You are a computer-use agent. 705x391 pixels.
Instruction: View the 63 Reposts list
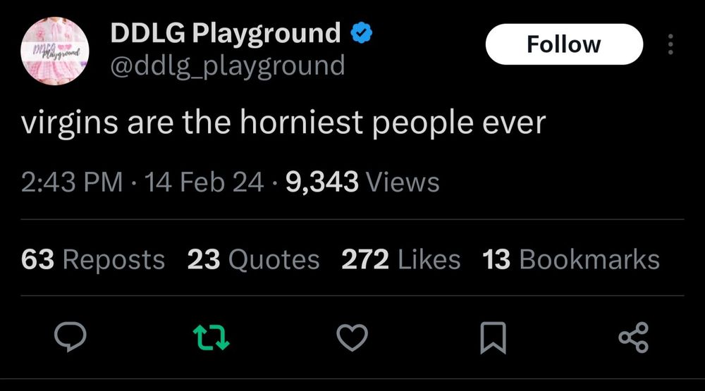pos(93,259)
